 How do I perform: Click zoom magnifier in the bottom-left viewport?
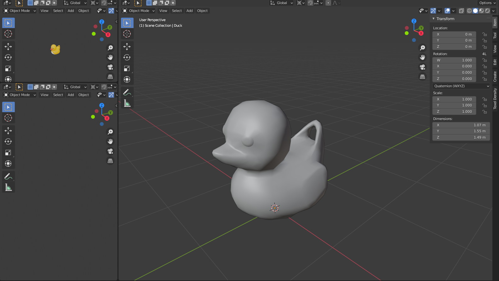coord(110,132)
